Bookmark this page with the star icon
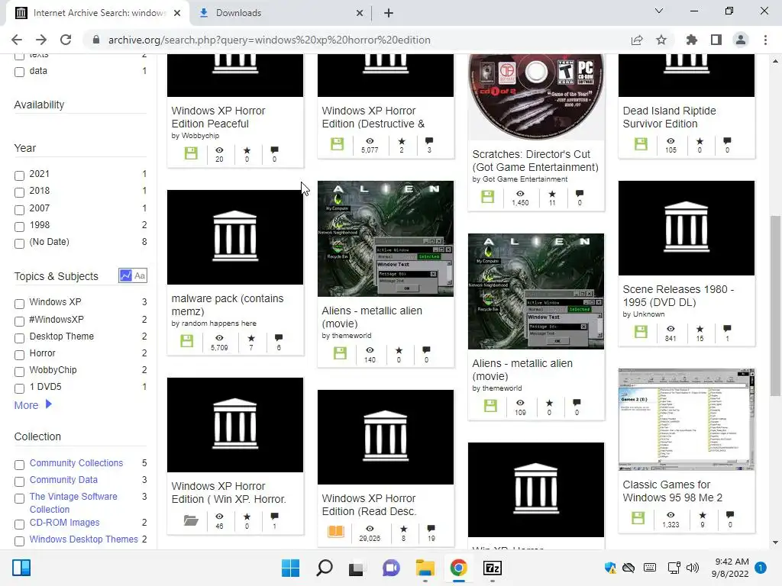This screenshot has height=586, width=782. 661,40
